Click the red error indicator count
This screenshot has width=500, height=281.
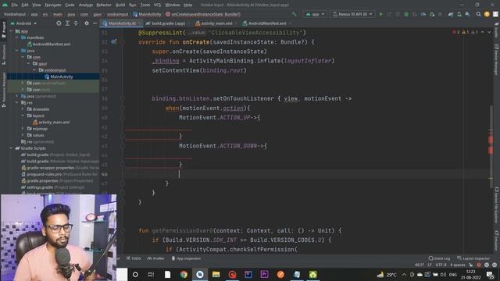[456, 32]
